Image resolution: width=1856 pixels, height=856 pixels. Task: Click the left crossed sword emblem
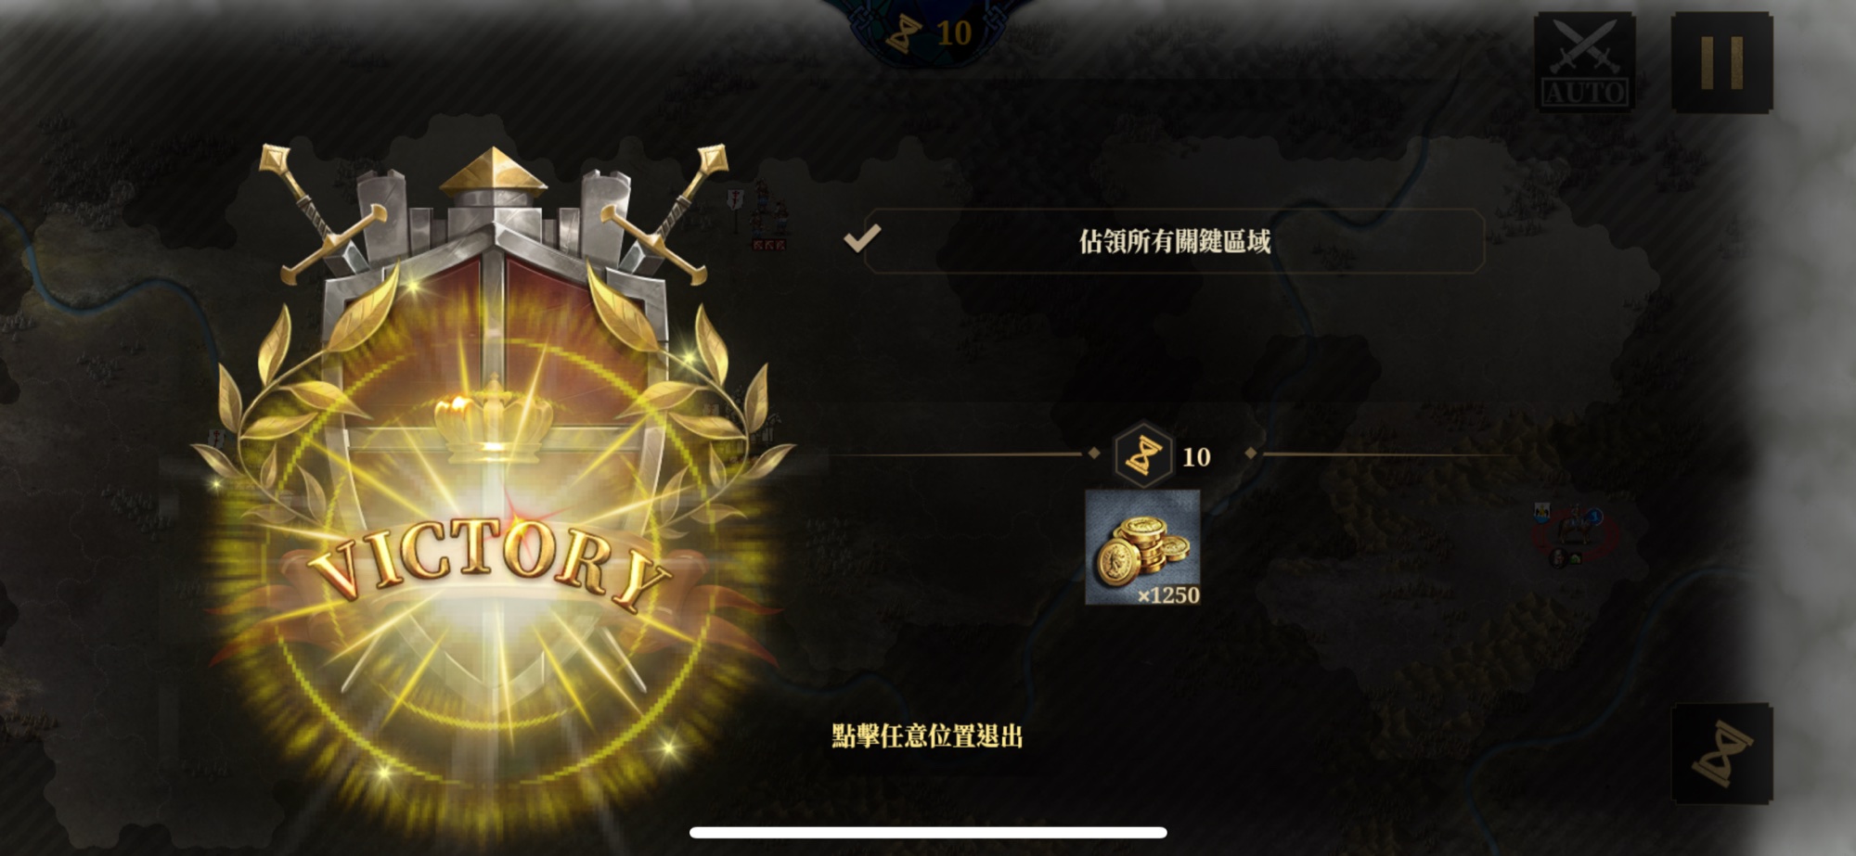(x=320, y=215)
